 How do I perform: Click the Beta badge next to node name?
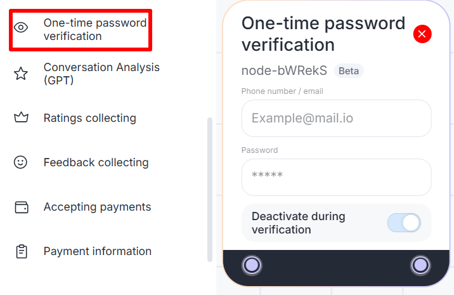[x=349, y=71]
